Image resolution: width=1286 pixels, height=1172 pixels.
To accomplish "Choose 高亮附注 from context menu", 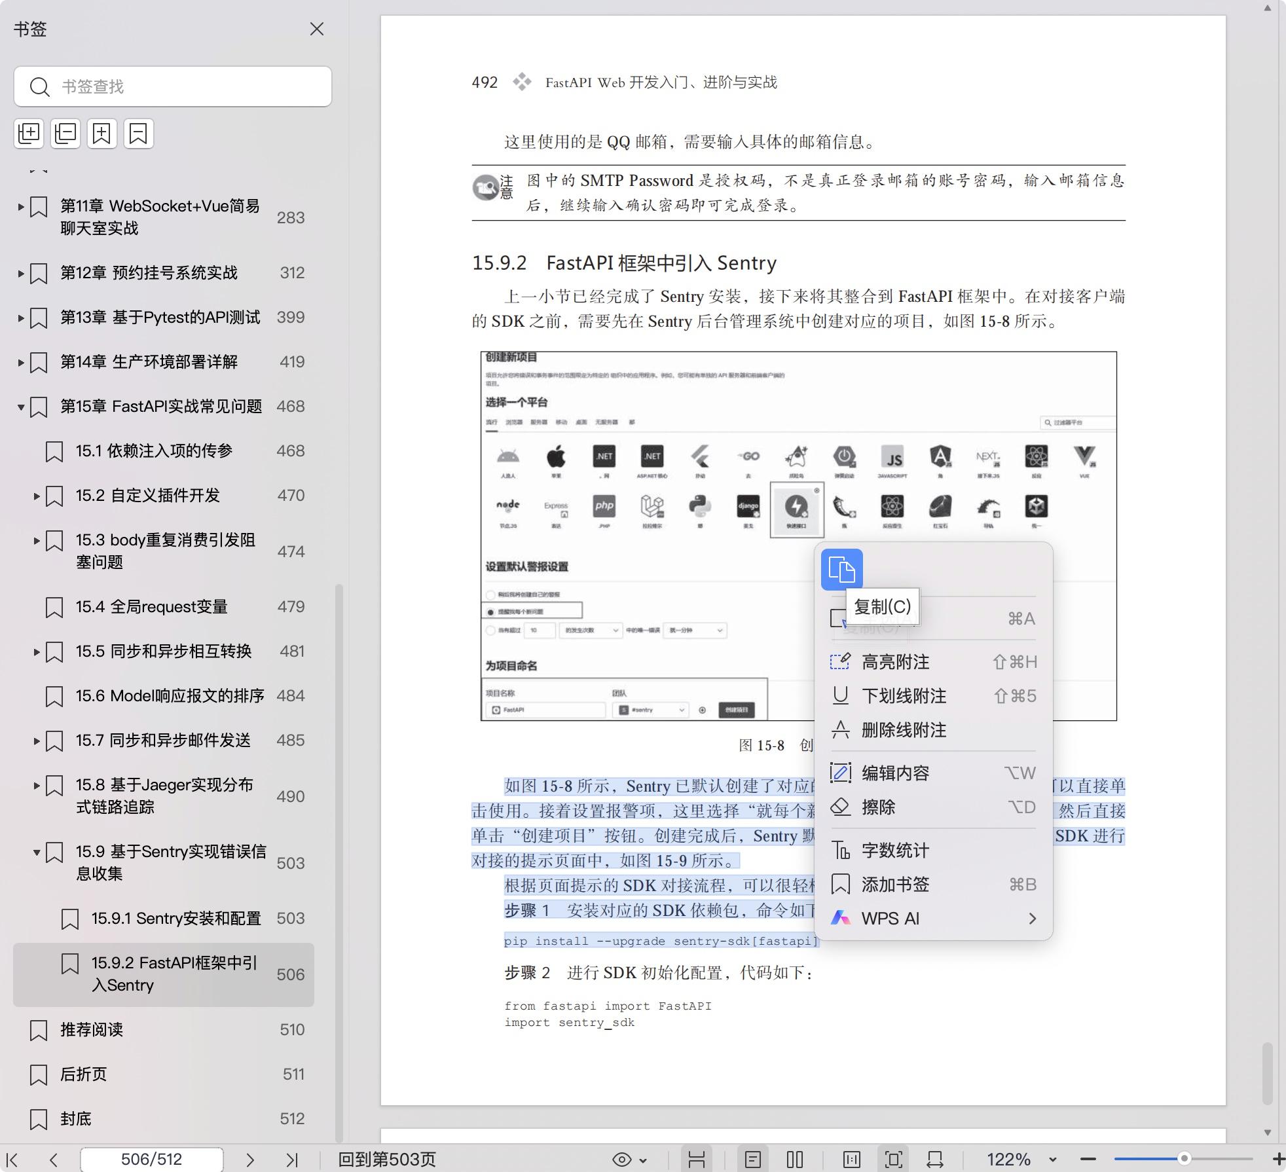I will click(x=934, y=662).
